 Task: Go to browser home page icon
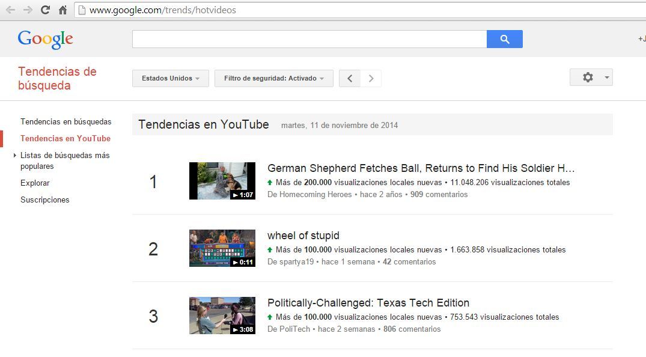(62, 10)
